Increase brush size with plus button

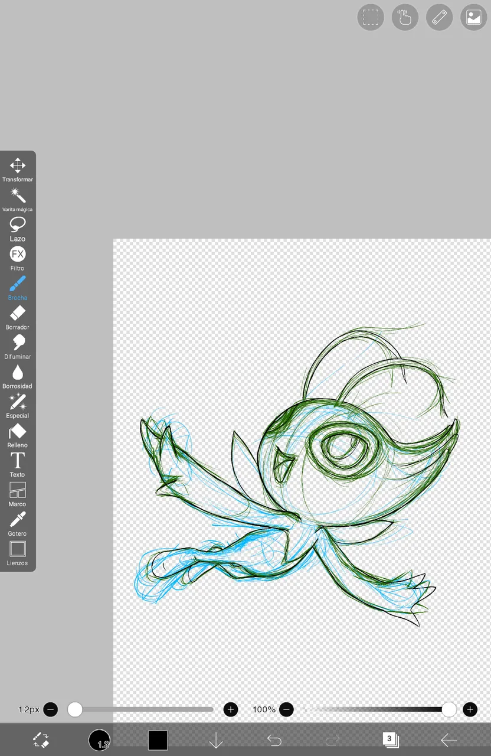(x=231, y=709)
